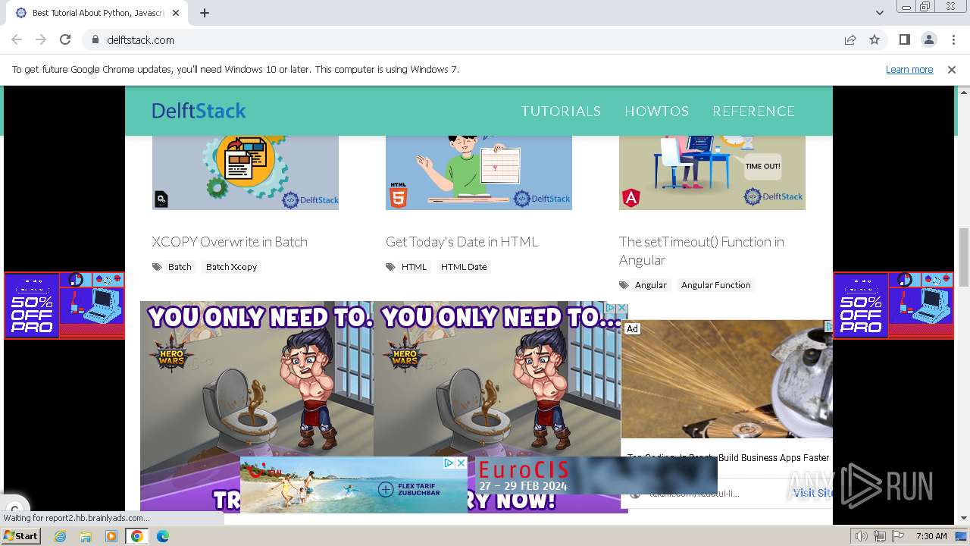
Task: Click the 7:30 AM system clock
Action: (x=931, y=536)
